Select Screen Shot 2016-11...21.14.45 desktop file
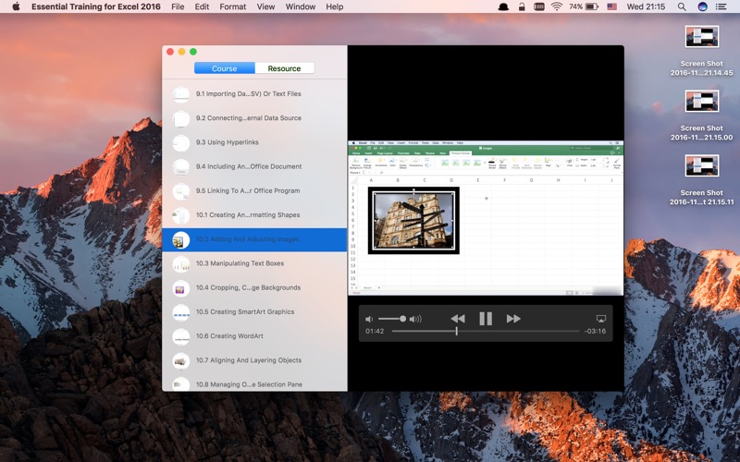The height and width of the screenshot is (462, 740). click(x=702, y=51)
